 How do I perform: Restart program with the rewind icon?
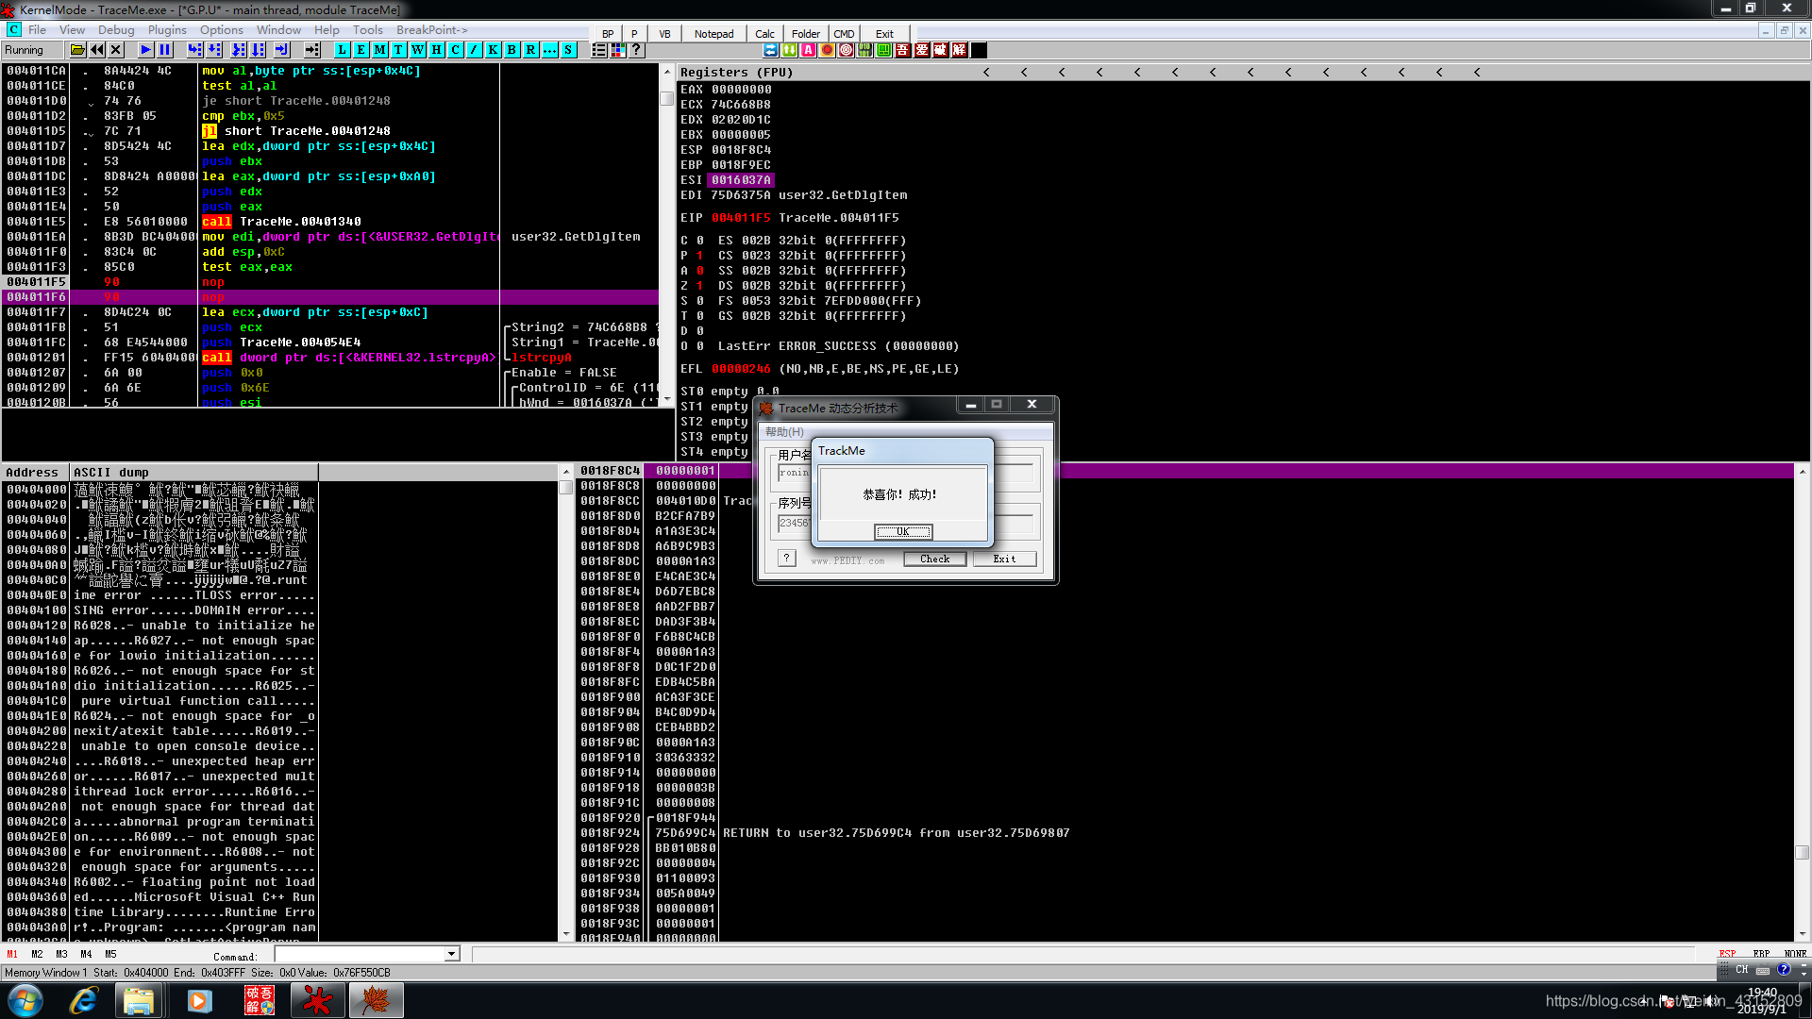tap(97, 50)
